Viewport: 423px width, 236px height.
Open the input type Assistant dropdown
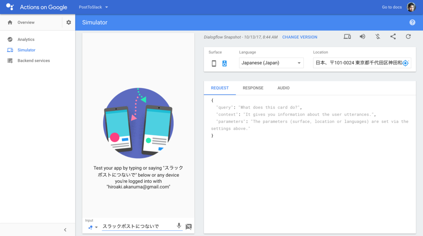[93, 227]
